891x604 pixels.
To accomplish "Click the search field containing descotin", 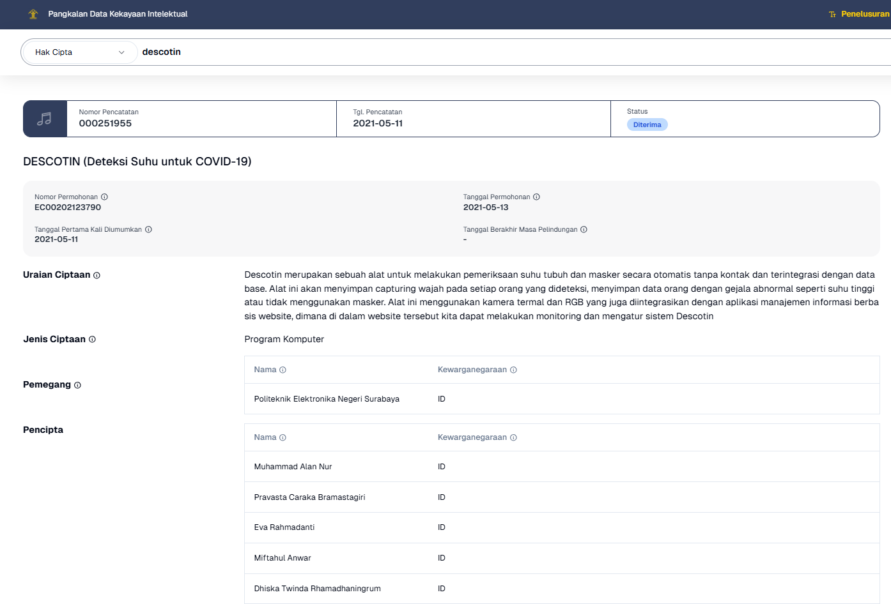I will [447, 52].
